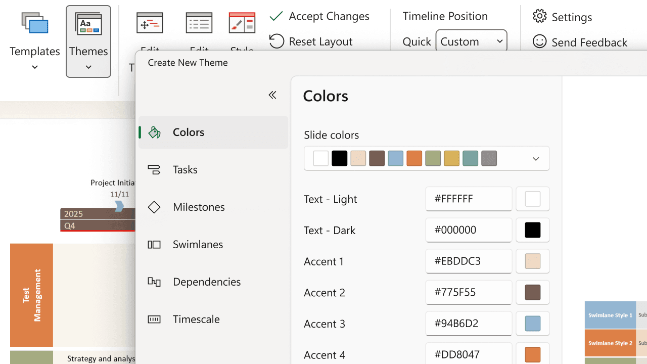Click the Tasks bar icon
Screen dimensions: 647x364
[x=154, y=169]
